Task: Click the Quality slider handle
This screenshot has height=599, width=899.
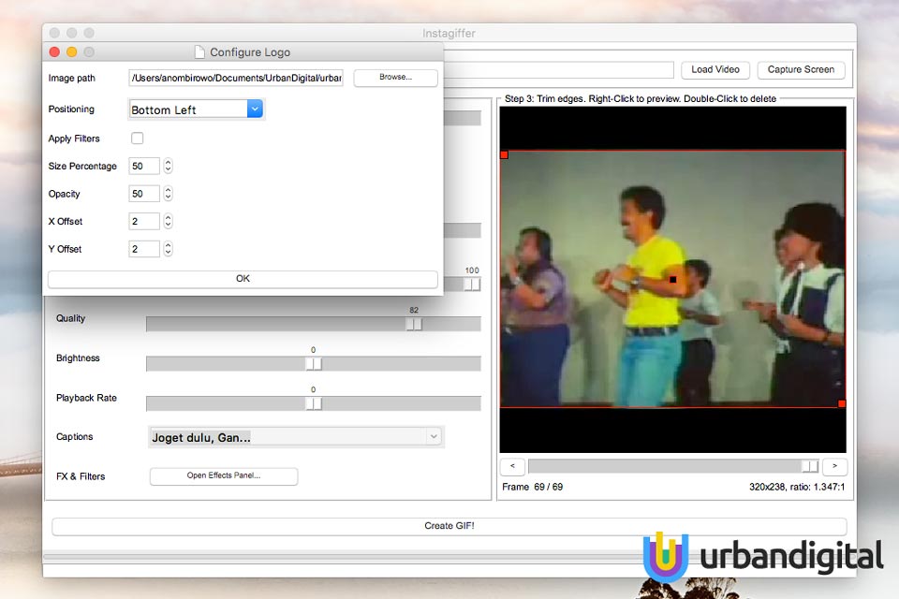Action: [x=414, y=325]
